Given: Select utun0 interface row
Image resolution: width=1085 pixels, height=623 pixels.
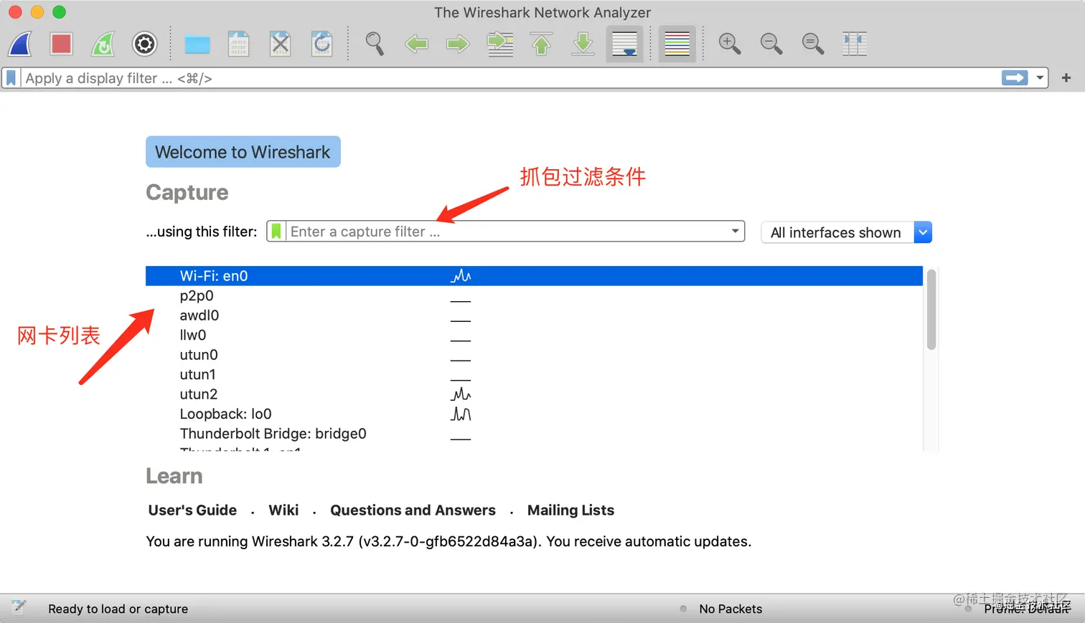Looking at the screenshot, I should pyautogui.click(x=534, y=355).
